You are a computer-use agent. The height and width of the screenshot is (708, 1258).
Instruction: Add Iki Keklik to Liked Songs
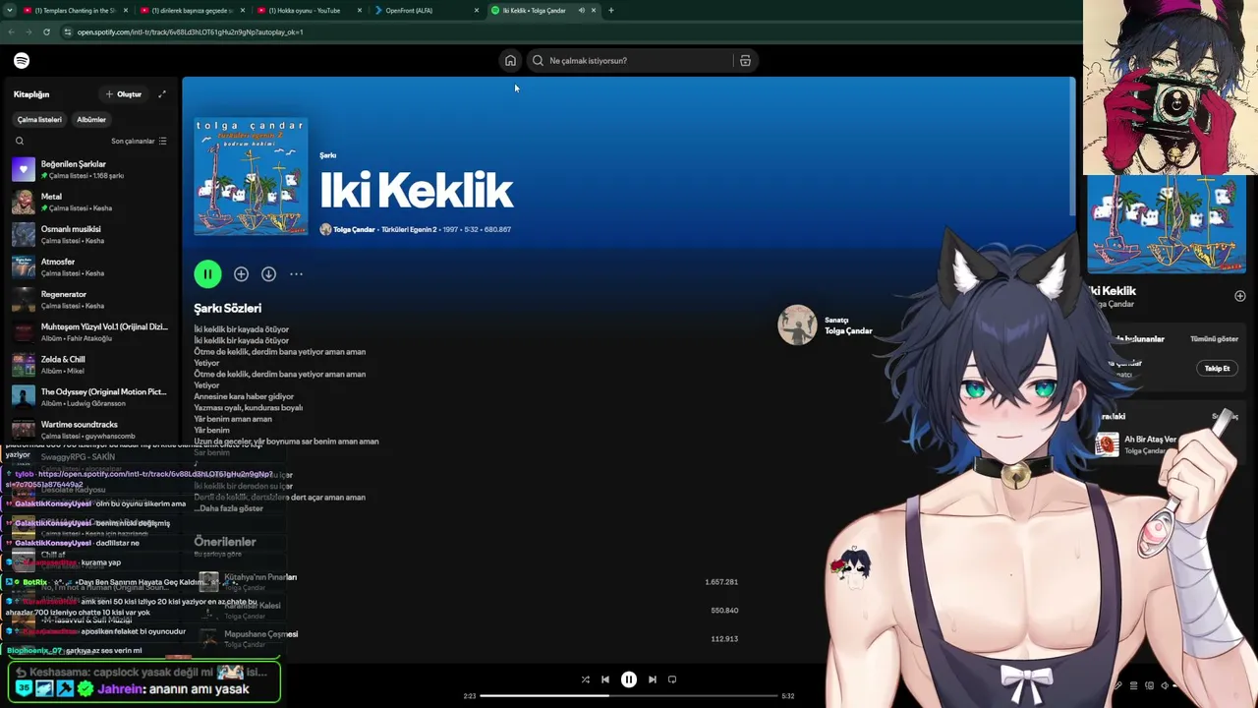tap(241, 274)
